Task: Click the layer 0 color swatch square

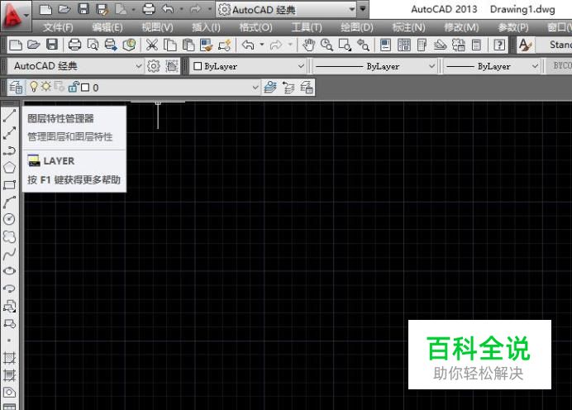Action: [x=85, y=88]
